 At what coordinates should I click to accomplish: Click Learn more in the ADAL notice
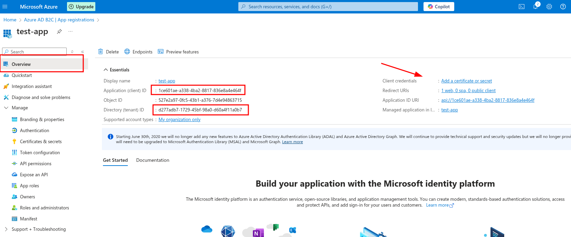point(292,142)
